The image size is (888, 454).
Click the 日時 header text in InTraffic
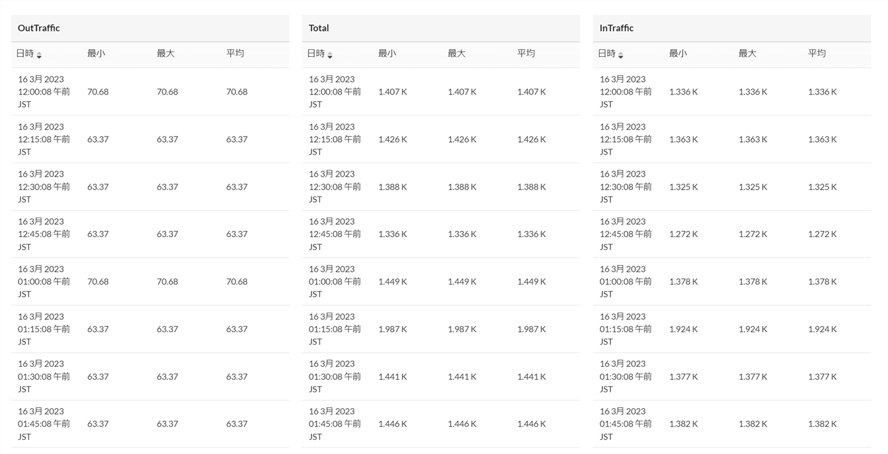pyautogui.click(x=607, y=54)
